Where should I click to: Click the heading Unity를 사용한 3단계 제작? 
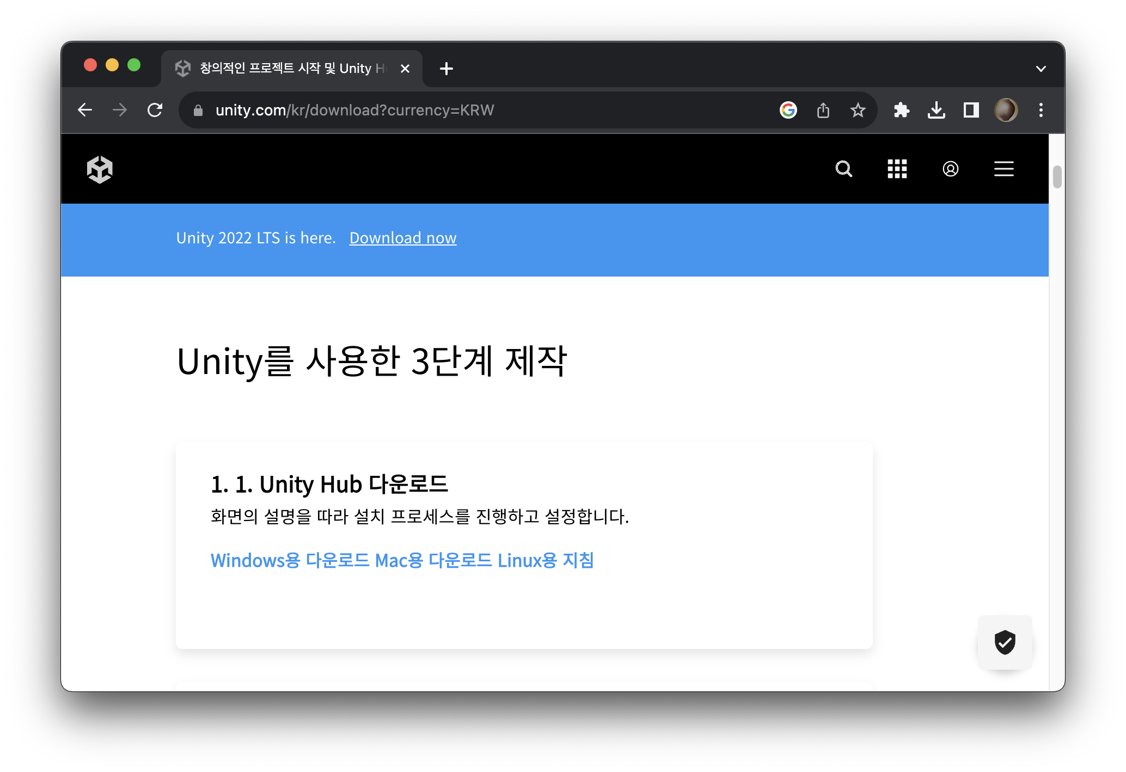pos(372,361)
